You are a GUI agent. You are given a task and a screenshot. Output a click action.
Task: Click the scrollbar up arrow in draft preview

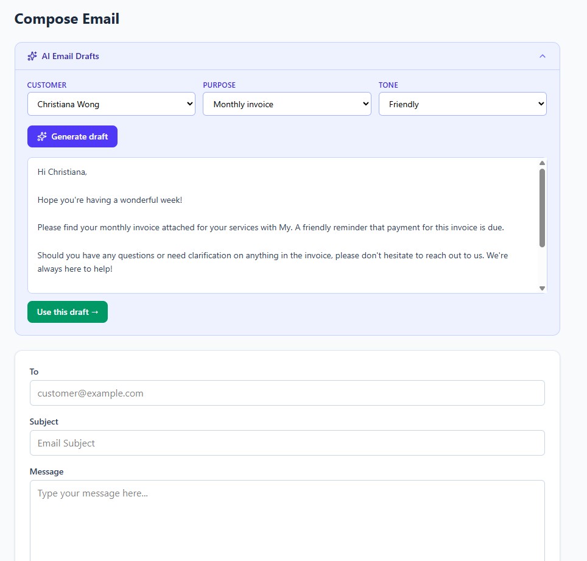click(542, 162)
